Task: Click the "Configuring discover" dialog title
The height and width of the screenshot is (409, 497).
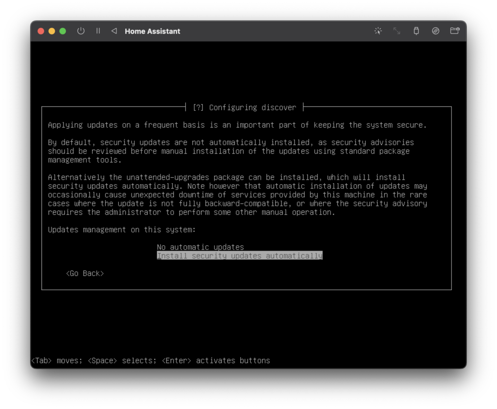Action: click(252, 107)
